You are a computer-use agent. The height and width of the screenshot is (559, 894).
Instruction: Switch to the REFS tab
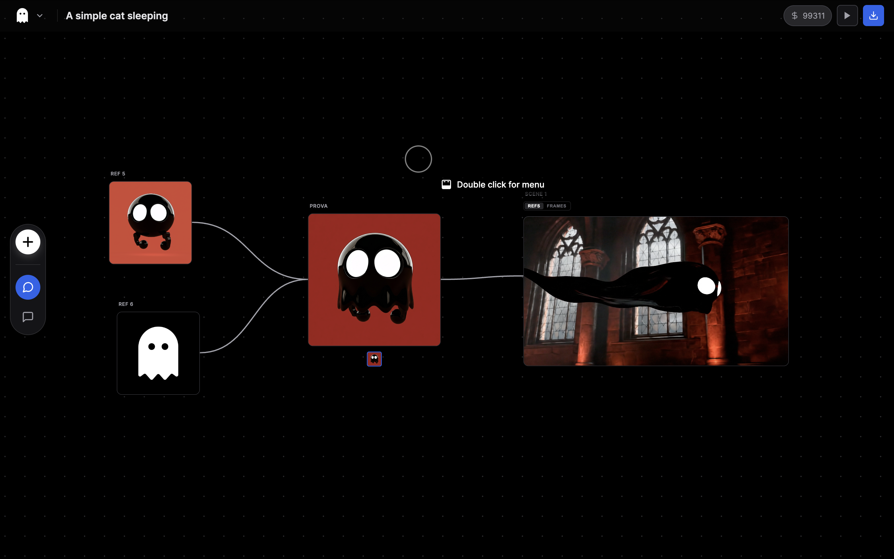click(533, 206)
